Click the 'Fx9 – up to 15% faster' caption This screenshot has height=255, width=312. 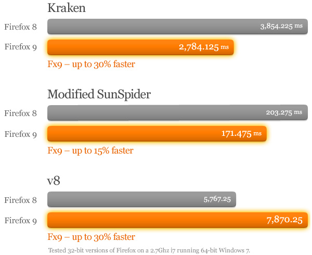click(x=90, y=151)
